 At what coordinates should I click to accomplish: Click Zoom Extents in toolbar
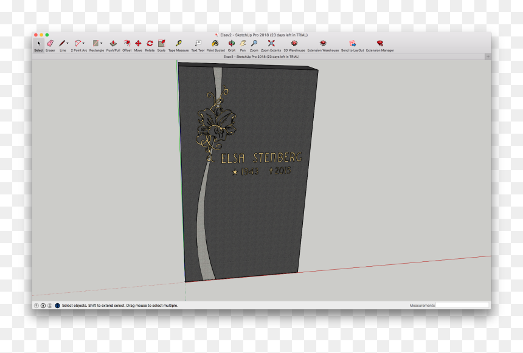271,46
